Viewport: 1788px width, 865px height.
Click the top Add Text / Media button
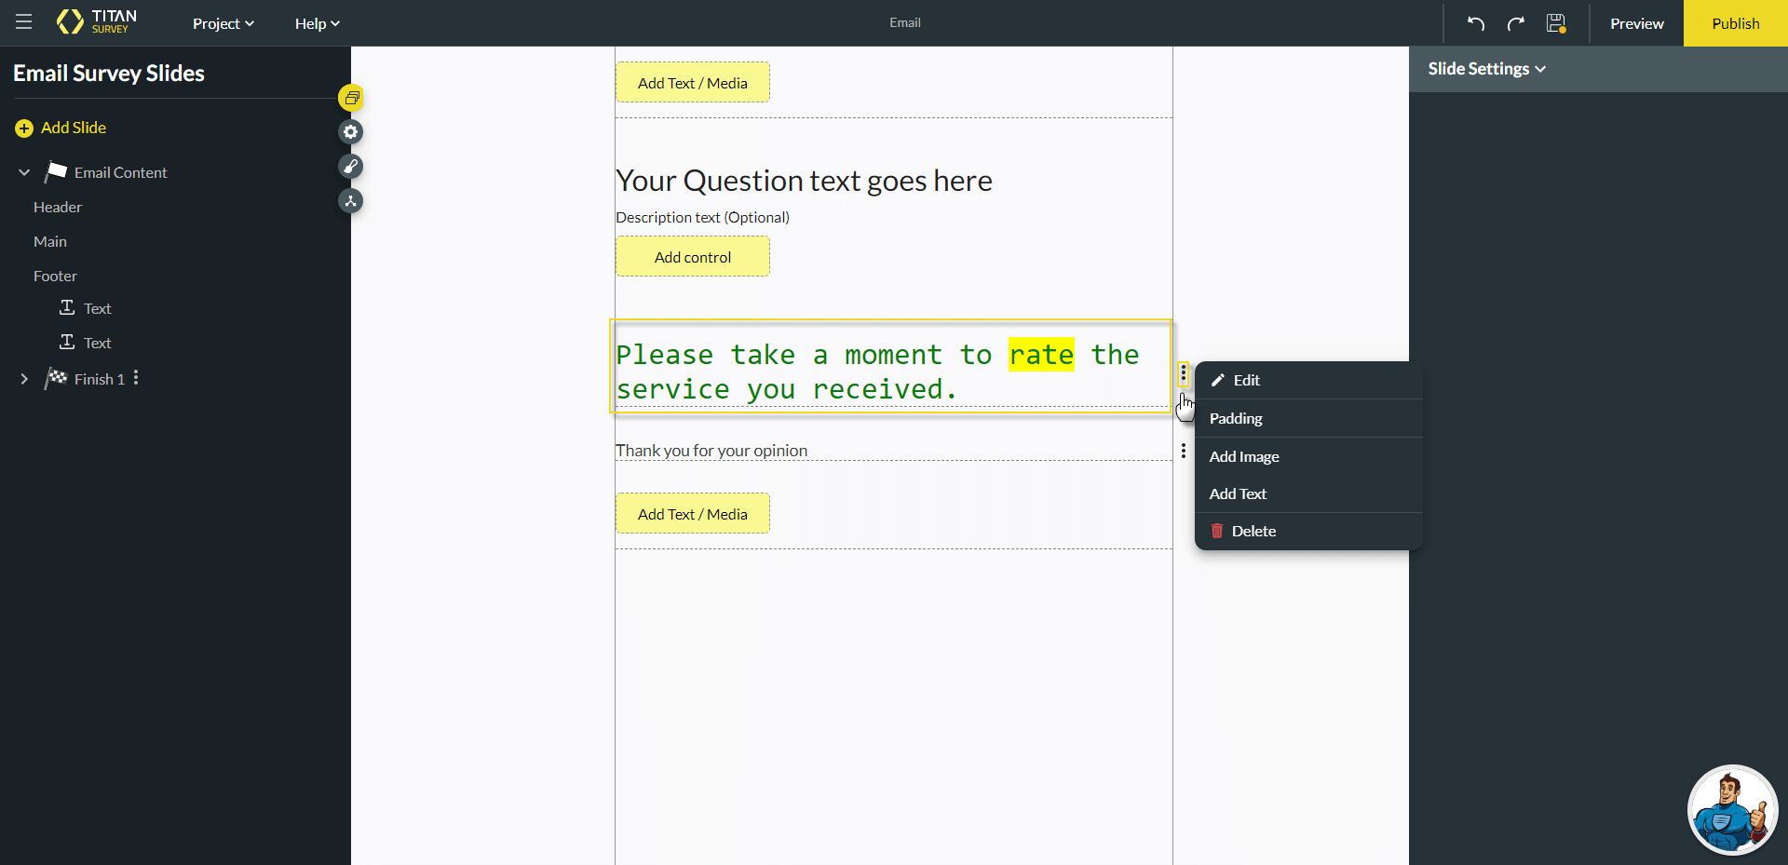click(x=693, y=83)
